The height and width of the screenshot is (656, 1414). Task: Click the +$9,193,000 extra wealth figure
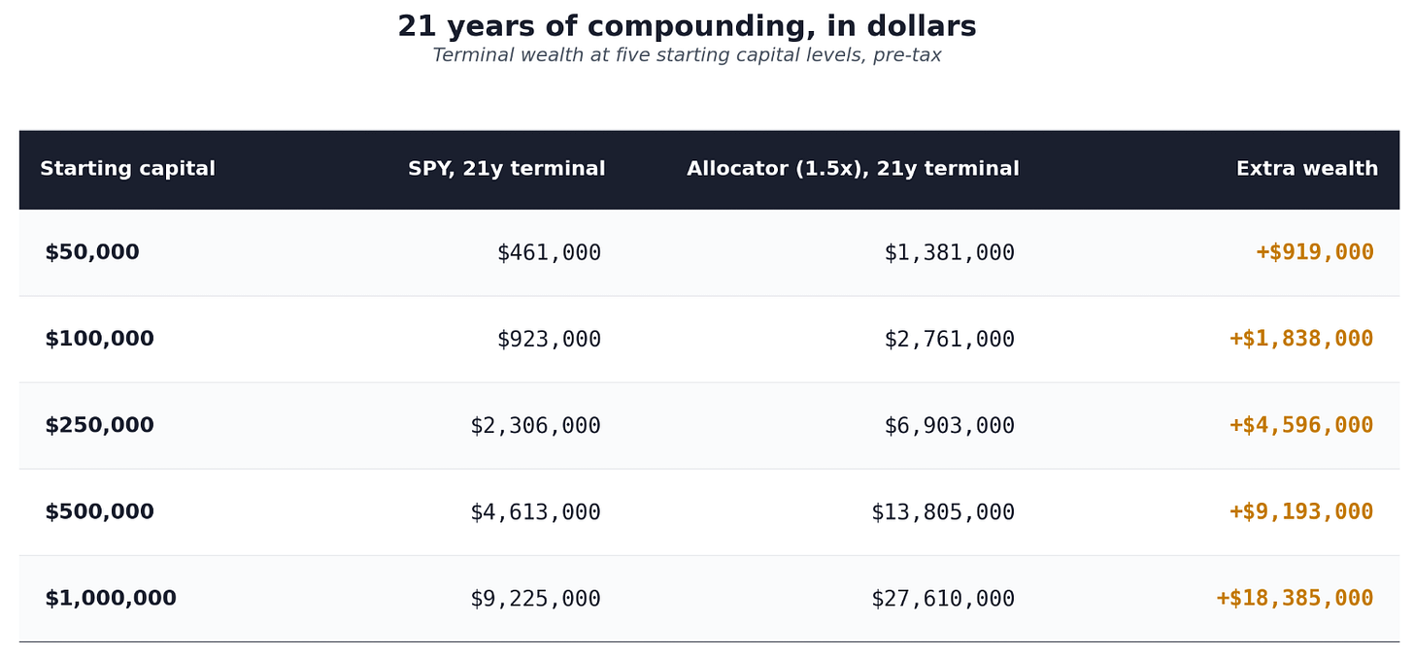[x=1301, y=512]
